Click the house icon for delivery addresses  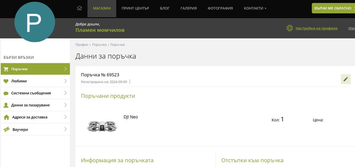point(6,117)
